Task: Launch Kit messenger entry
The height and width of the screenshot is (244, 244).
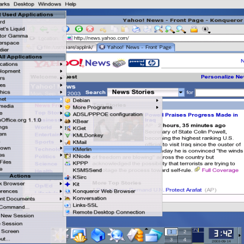Action: click(x=113, y=184)
